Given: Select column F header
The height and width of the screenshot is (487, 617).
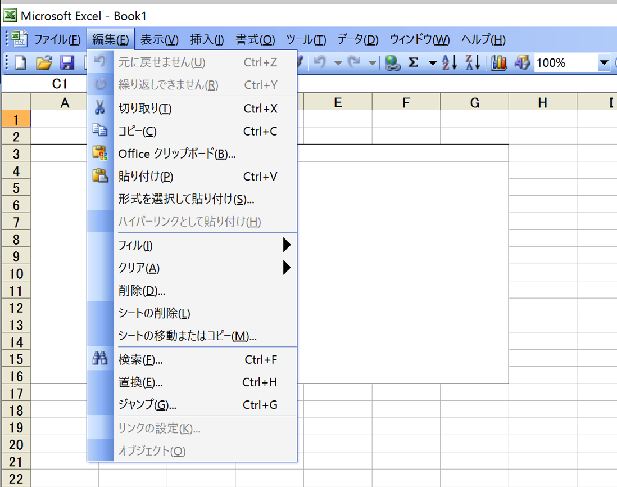Looking at the screenshot, I should click(x=406, y=102).
